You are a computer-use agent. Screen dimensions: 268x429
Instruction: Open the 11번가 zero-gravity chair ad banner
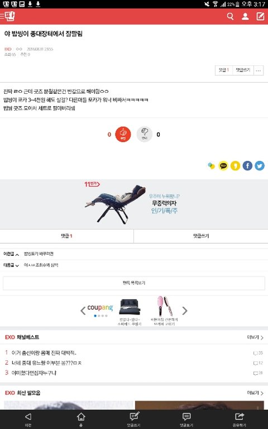134,204
